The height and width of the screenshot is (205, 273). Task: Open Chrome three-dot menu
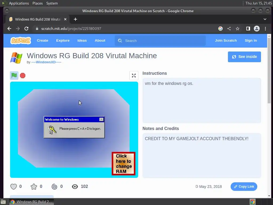coord(265,29)
